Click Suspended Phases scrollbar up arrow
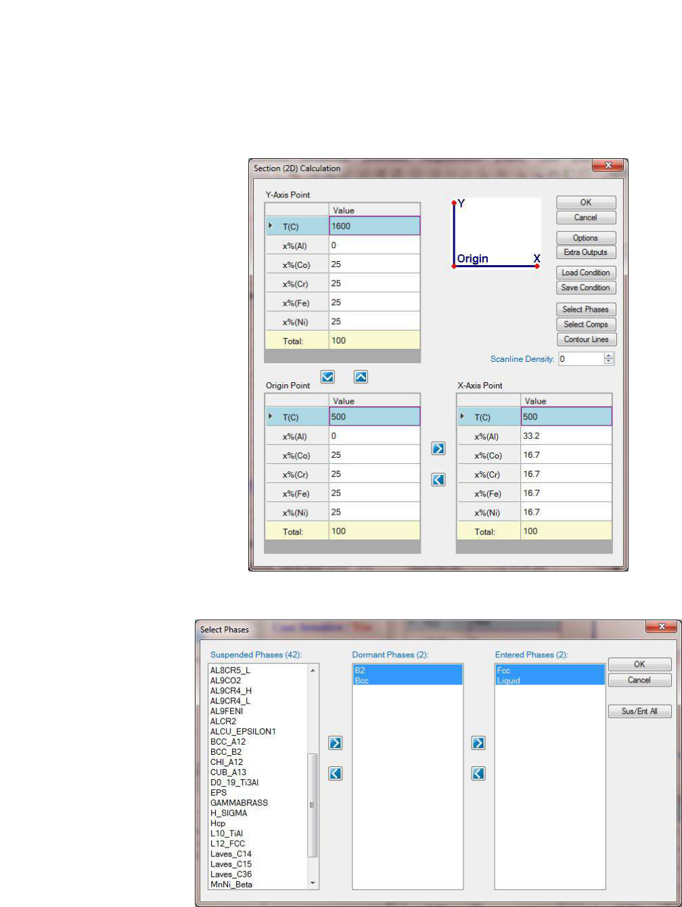The height and width of the screenshot is (907, 682). click(x=313, y=671)
